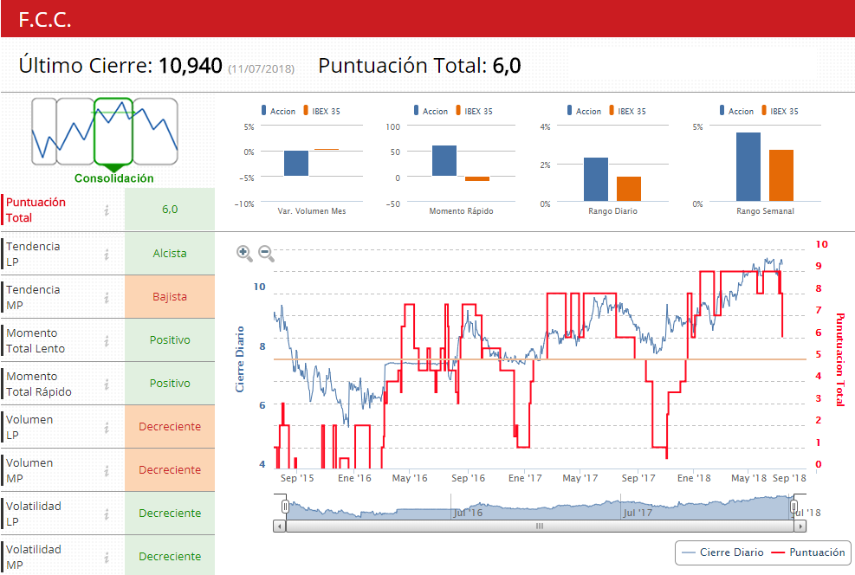Click the Momento Rápido chart title
855x575 pixels.
[x=461, y=211]
